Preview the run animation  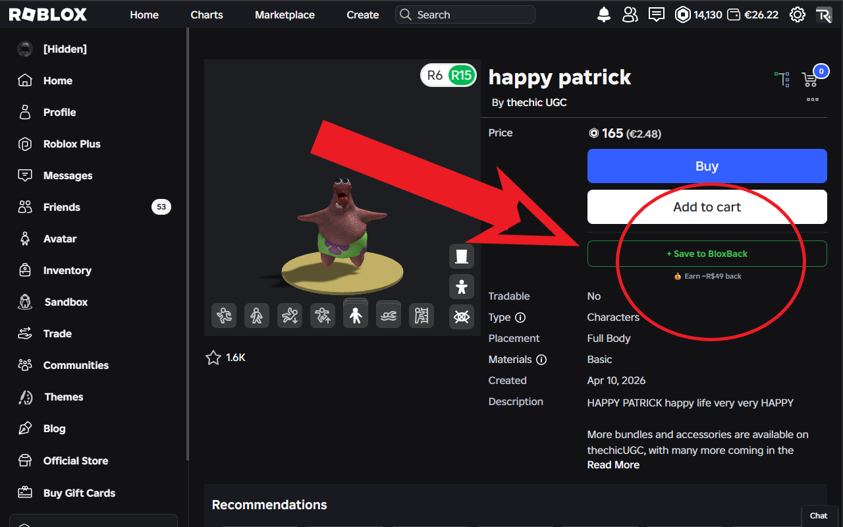(x=224, y=316)
